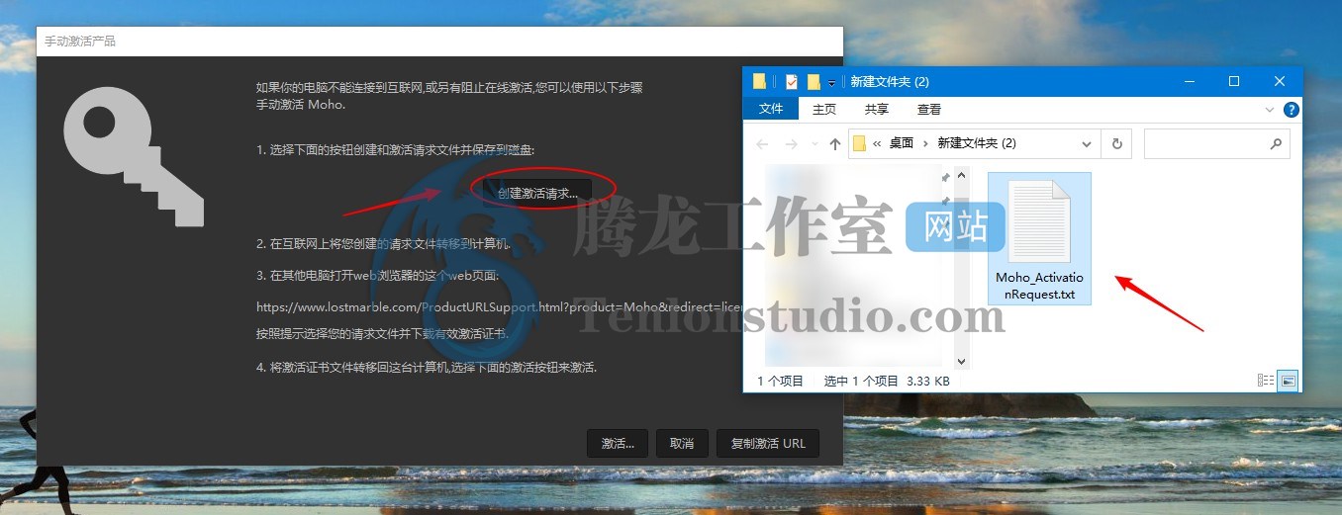This screenshot has width=1342, height=515.
Task: Minimize the Explorer window
Action: point(1189,82)
